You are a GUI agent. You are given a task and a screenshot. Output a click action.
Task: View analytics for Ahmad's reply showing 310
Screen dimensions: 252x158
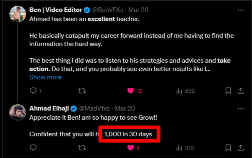pos(185,148)
